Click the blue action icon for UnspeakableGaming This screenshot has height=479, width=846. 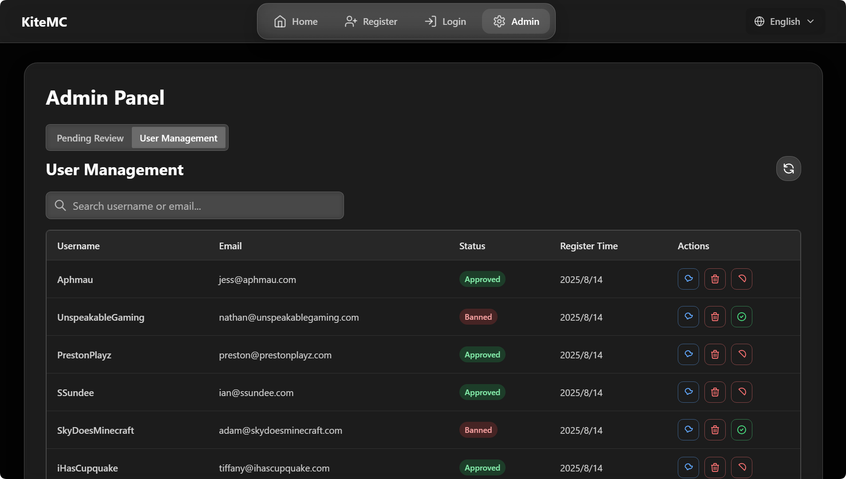688,317
